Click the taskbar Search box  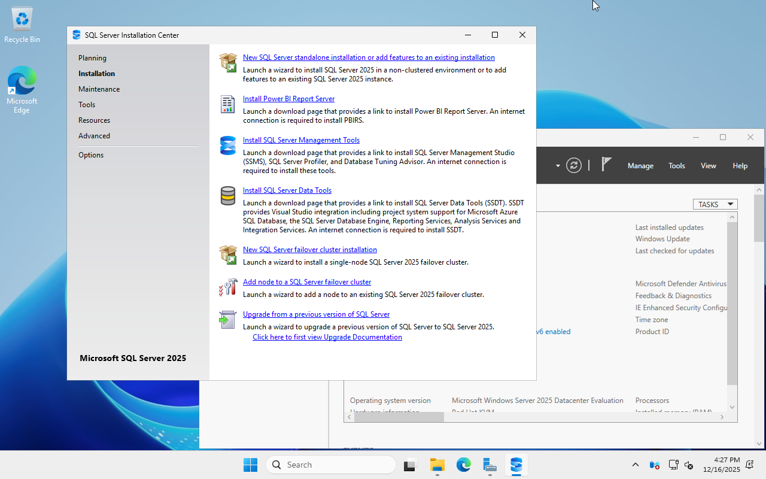pos(331,465)
